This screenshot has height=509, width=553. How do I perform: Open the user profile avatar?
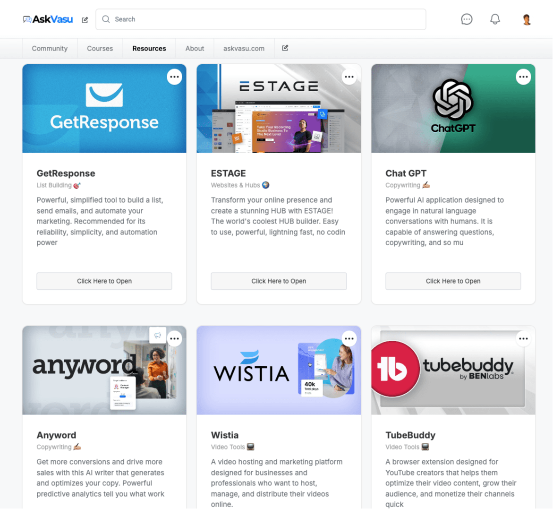point(527,19)
